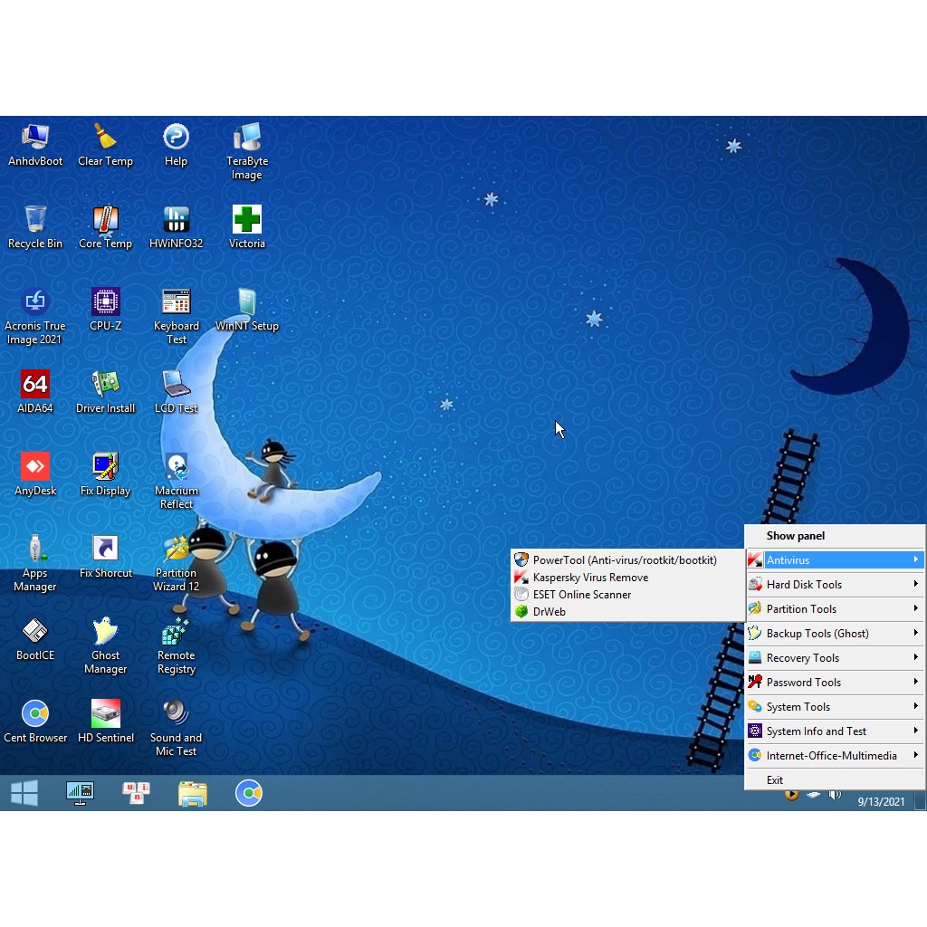Screen dimensions: 927x927
Task: Open the Cent Browser taskbar icon
Action: [x=249, y=792]
